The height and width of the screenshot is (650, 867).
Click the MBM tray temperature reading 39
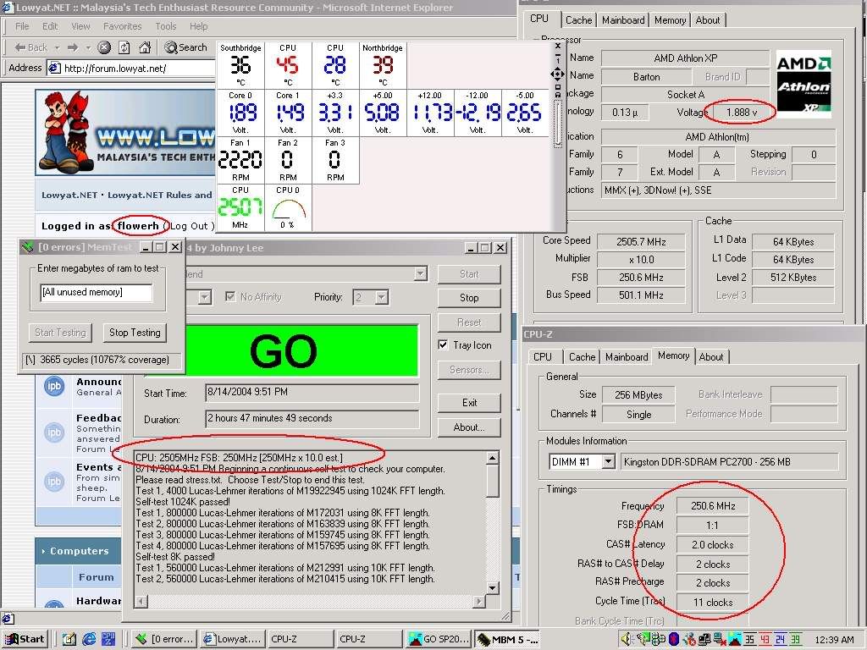pyautogui.click(x=795, y=640)
